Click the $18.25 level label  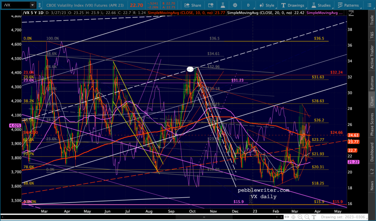click(x=318, y=183)
